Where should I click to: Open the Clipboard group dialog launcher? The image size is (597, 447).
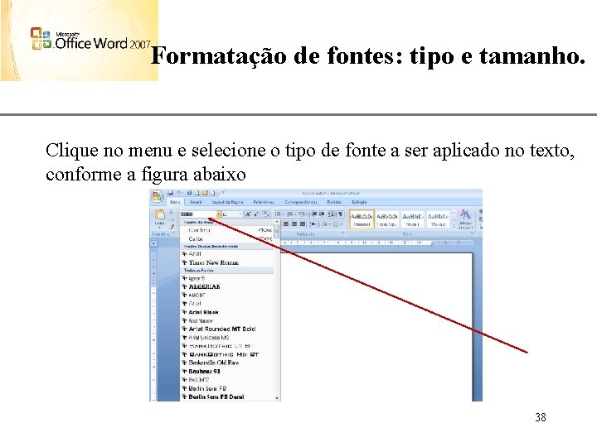pyautogui.click(x=174, y=233)
